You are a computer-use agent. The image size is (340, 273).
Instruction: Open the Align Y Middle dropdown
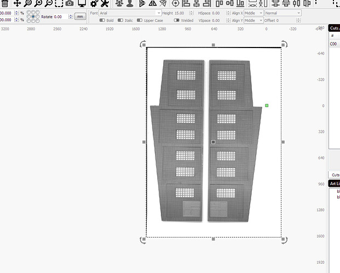coord(253,20)
